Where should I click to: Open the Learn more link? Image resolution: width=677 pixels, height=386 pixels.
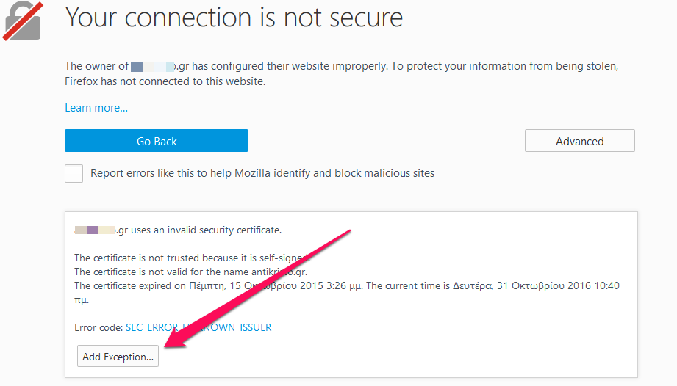[96, 108]
